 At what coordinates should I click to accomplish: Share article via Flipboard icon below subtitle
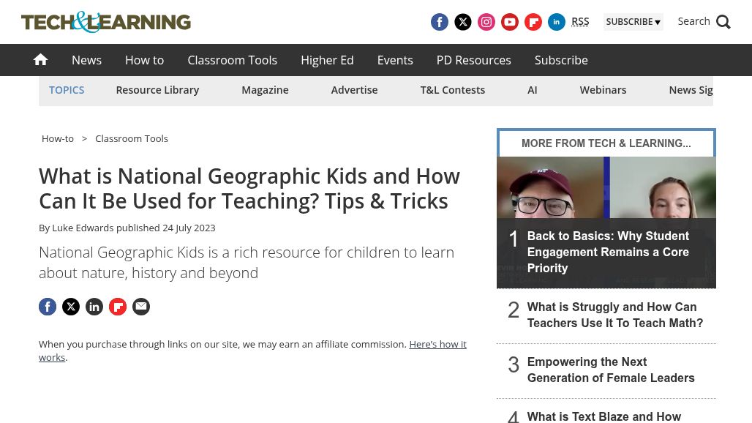[x=118, y=307]
